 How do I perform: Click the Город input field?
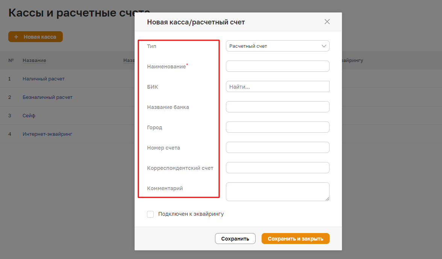click(277, 127)
